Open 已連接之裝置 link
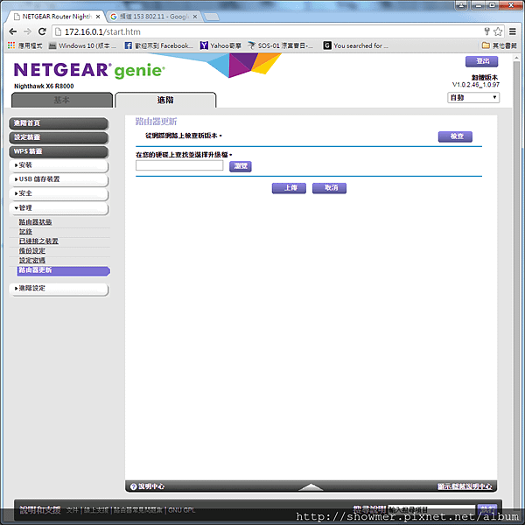The height and width of the screenshot is (525, 525). coord(38,241)
